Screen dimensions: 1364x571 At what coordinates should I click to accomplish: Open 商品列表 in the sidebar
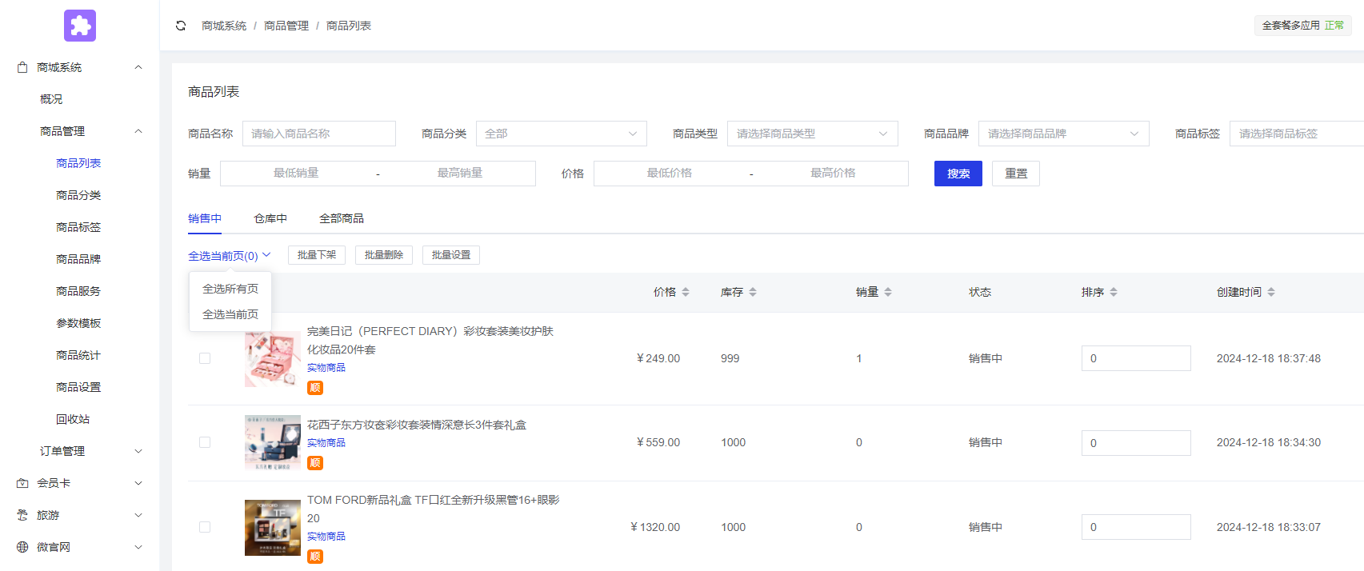pyautogui.click(x=78, y=163)
